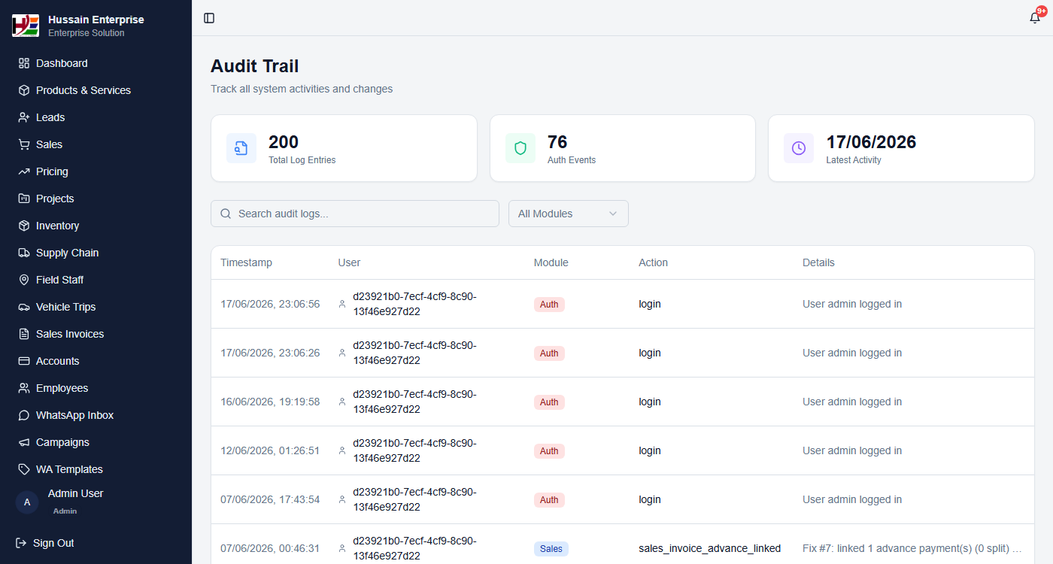Click the Field Staff map pin icon
This screenshot has height=564, width=1053.
[24, 280]
